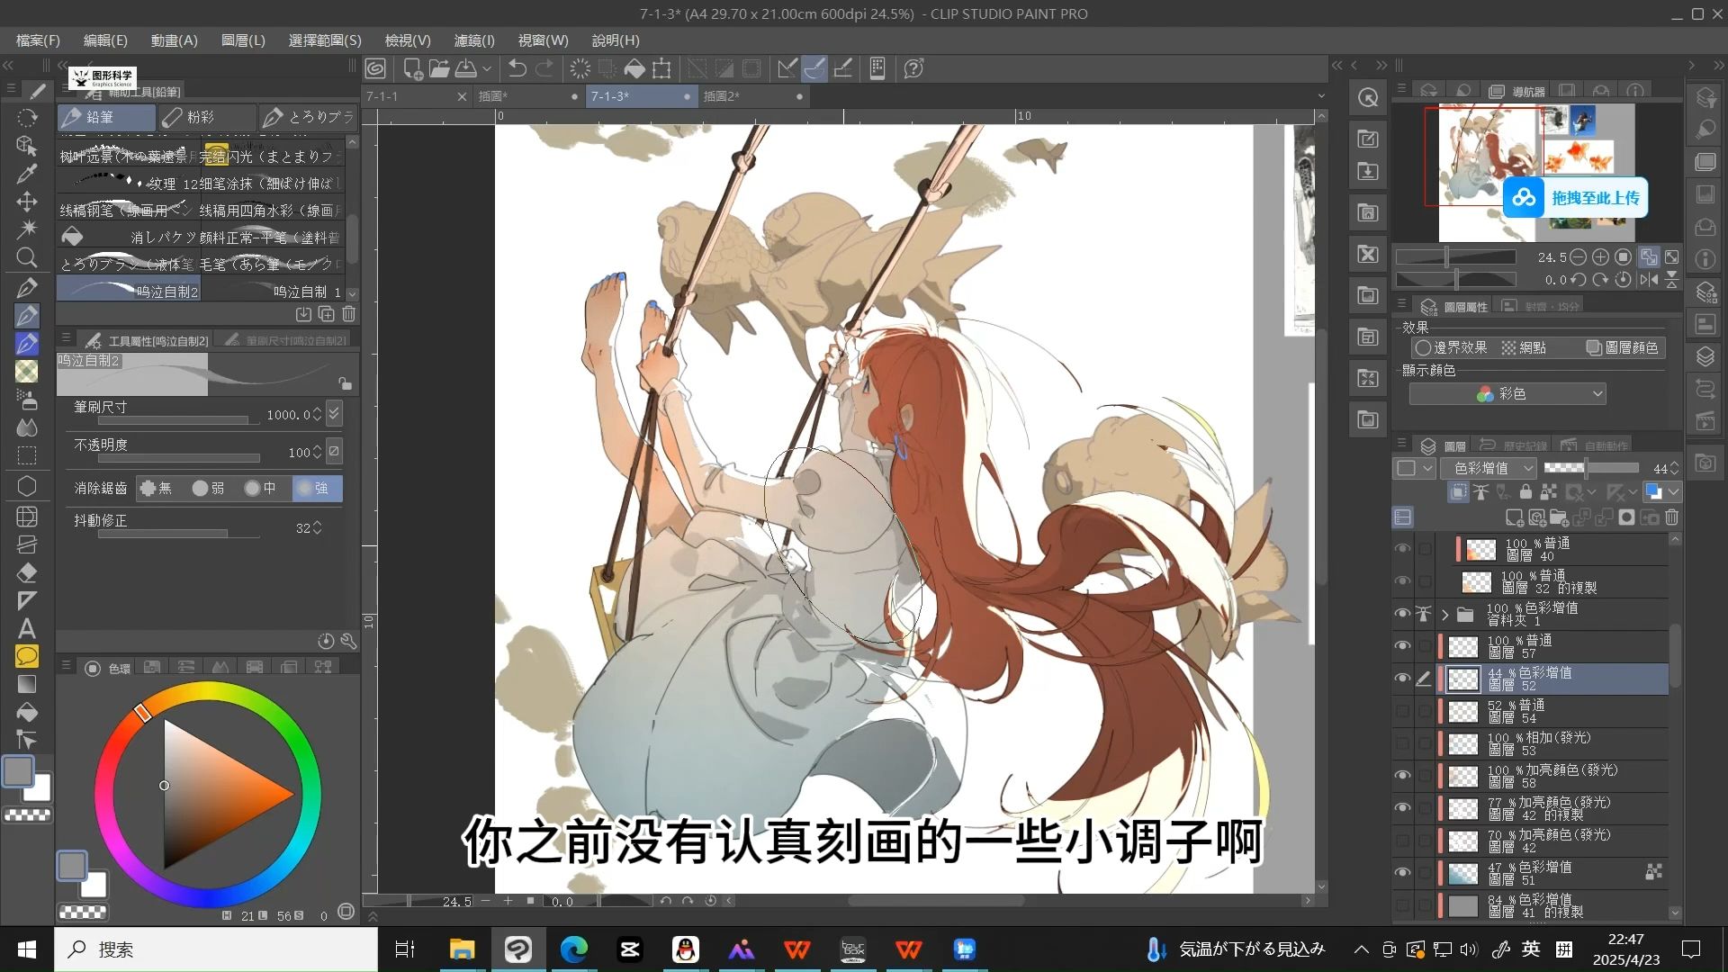
Task: Open CLIP STUDIO launcher icon
Action: 375,68
